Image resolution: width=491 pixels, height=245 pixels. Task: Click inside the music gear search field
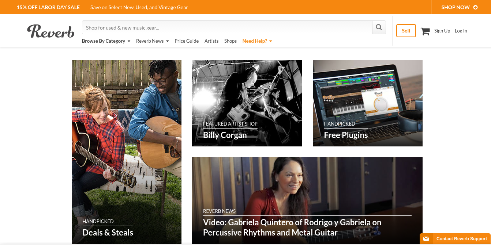point(227,27)
